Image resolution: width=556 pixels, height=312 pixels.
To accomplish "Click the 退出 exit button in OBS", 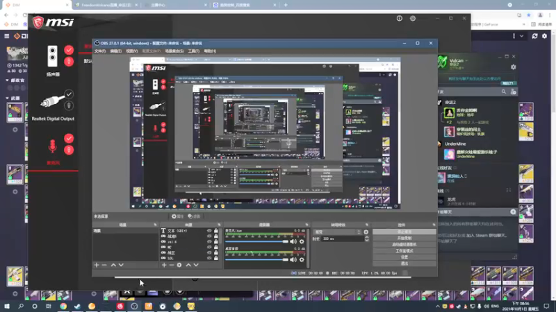I will [404, 263].
